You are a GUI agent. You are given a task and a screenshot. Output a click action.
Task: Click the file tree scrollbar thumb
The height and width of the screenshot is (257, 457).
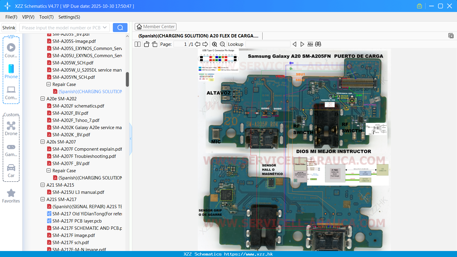(x=127, y=79)
